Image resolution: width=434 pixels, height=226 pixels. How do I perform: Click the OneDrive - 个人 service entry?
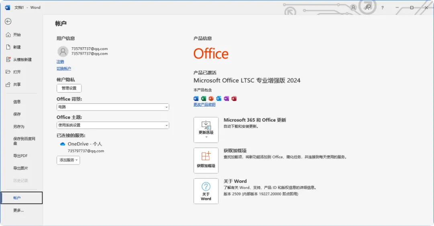[85, 144]
